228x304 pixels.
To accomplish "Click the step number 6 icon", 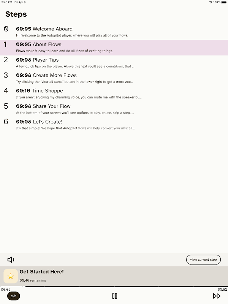I will pyautogui.click(x=6, y=122).
